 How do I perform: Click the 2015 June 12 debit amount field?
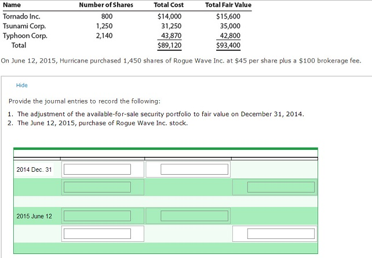[194, 216]
